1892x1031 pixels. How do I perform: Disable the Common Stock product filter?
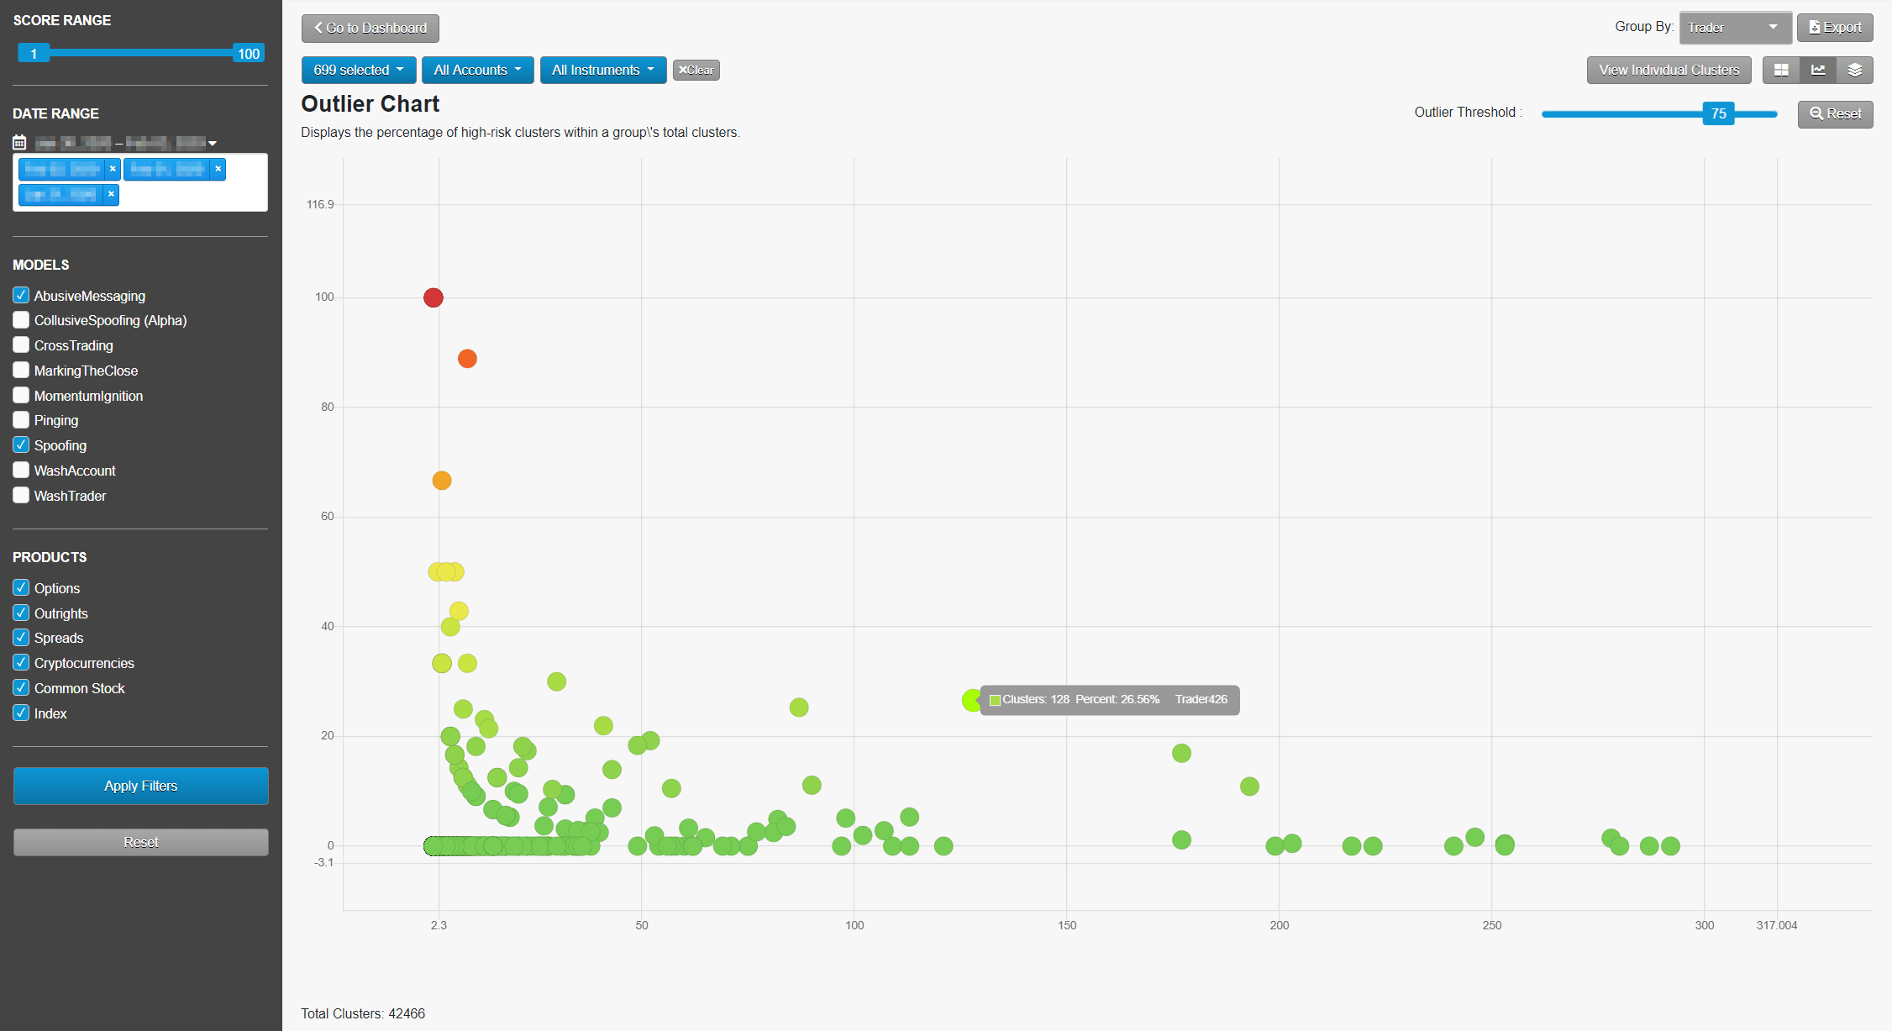point(21,687)
